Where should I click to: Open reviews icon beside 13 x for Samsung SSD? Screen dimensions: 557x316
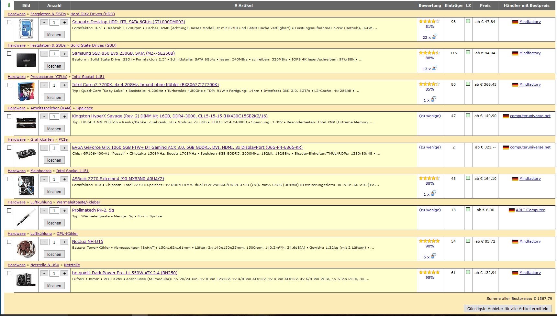click(435, 68)
